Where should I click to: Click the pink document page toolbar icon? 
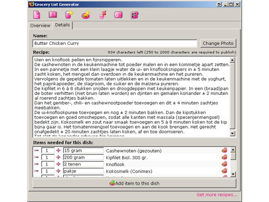tap(36, 15)
